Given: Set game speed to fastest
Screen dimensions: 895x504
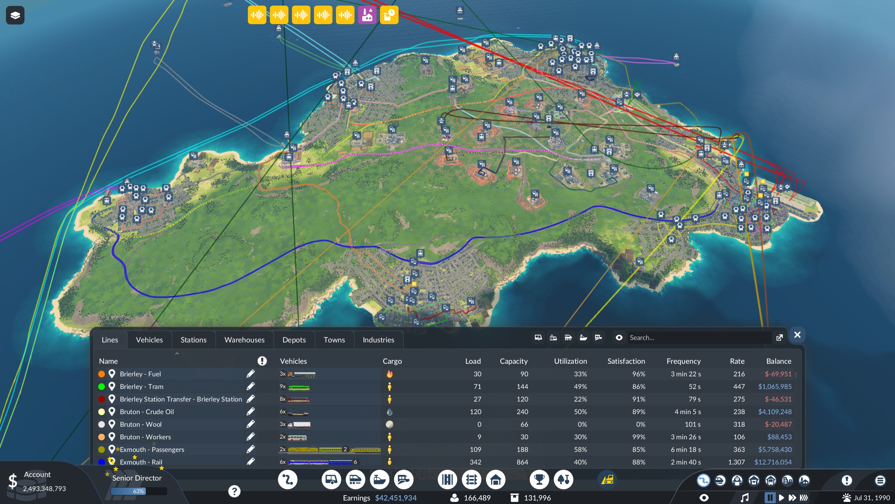Looking at the screenshot, I should coord(804,497).
